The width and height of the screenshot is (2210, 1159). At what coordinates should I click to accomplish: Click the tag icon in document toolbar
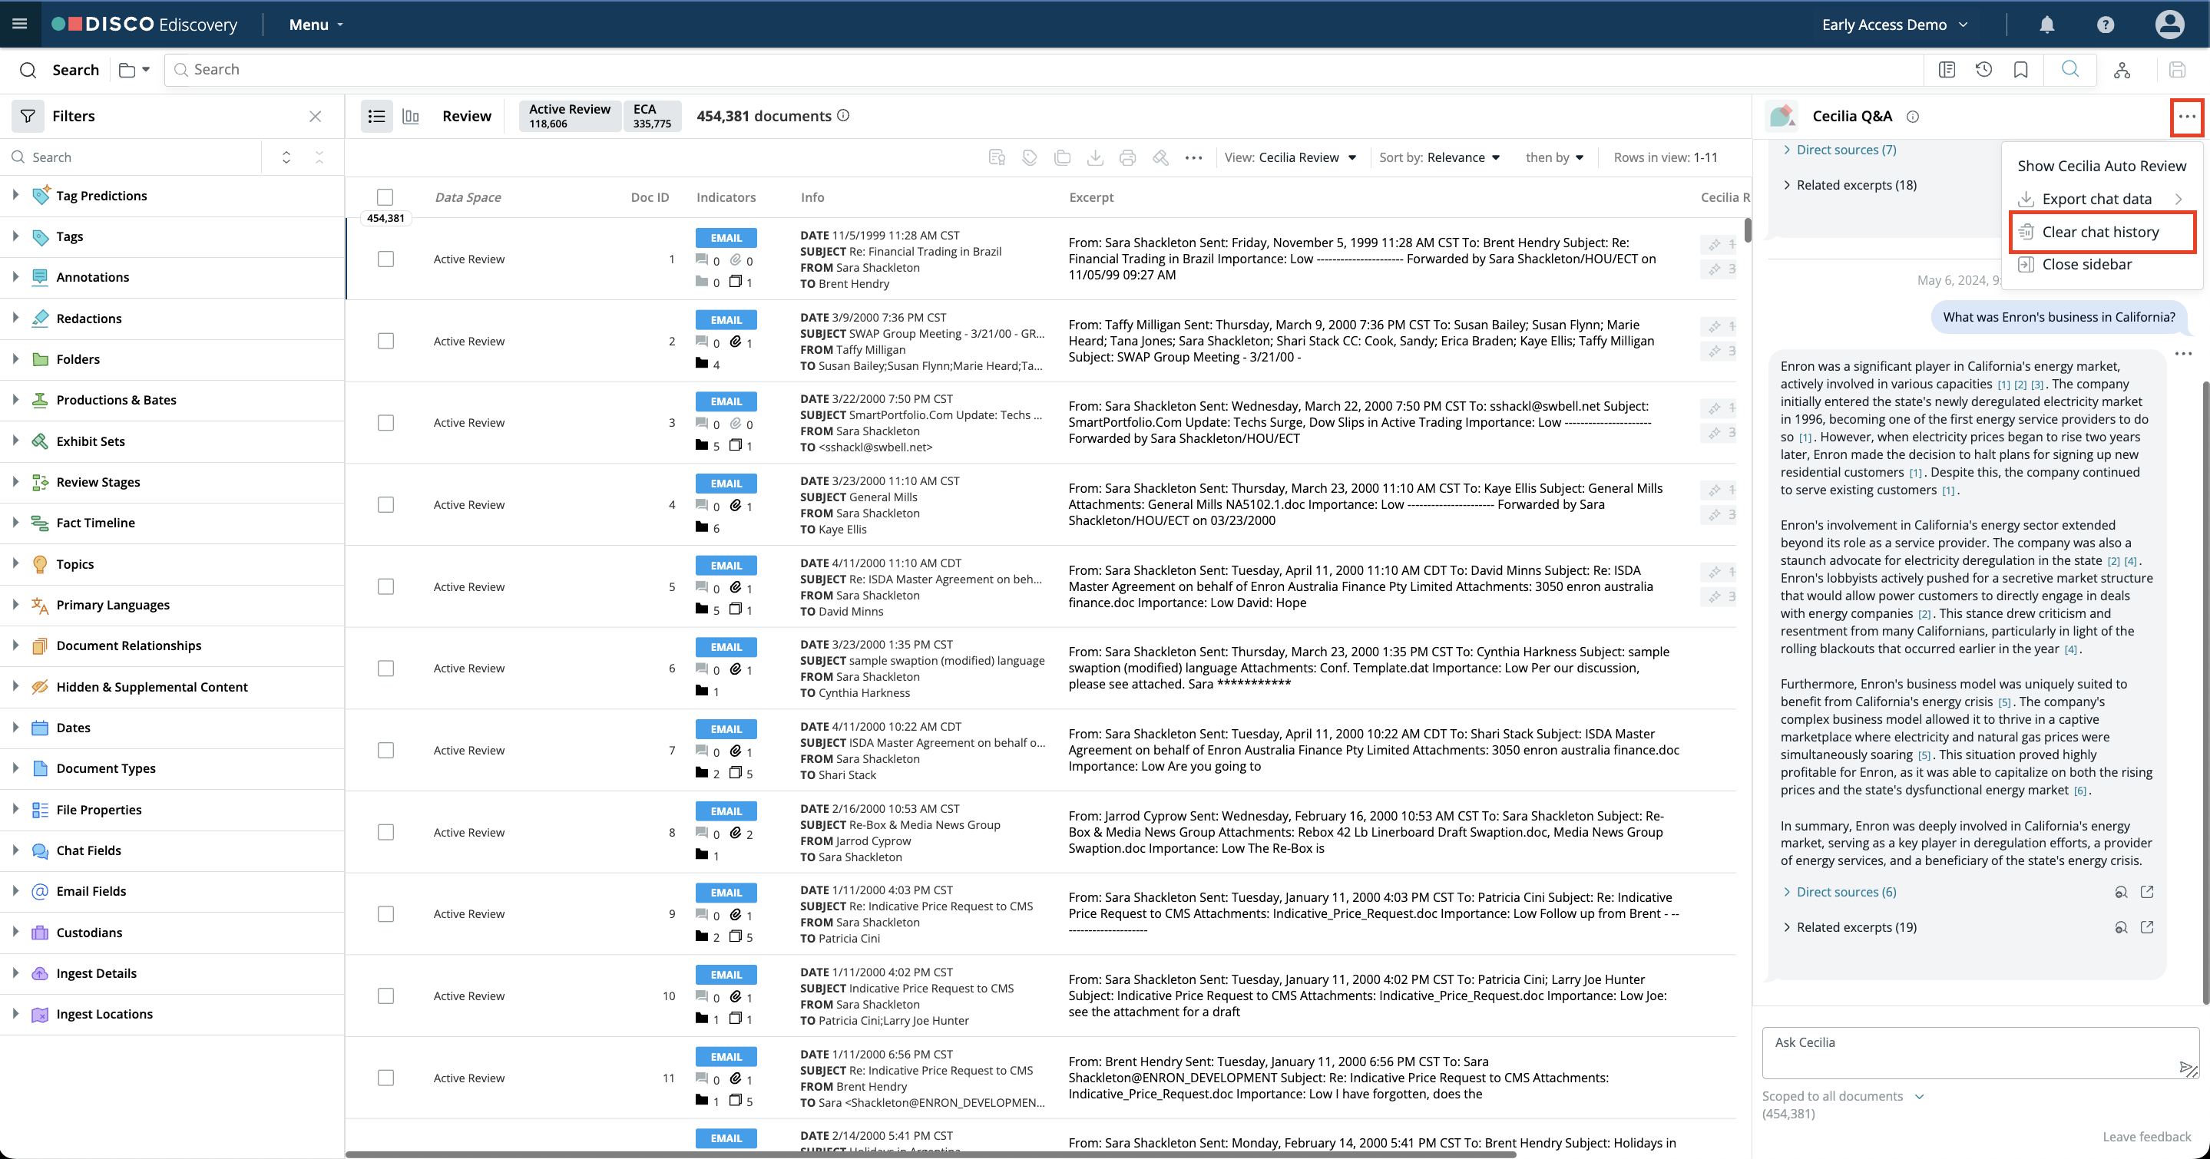[1030, 157]
